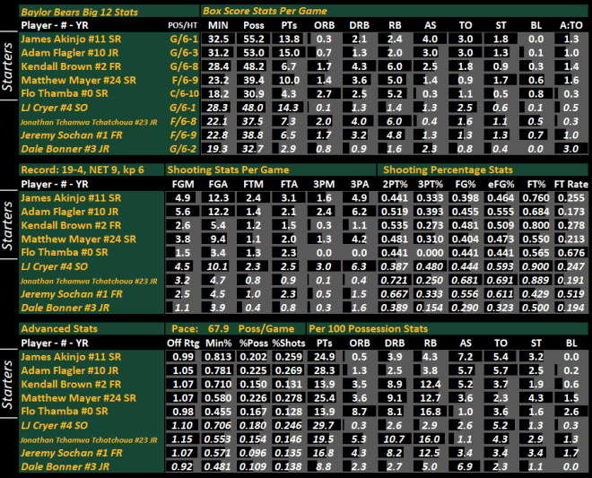Screen dimensions: 592x478
Task: Click the 'eFG%' column header
Action: tap(501, 184)
